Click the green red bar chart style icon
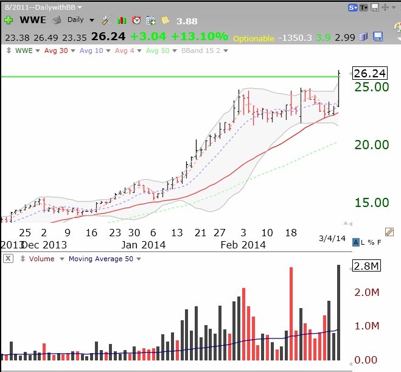The width and height of the screenshot is (401, 372). [x=122, y=20]
